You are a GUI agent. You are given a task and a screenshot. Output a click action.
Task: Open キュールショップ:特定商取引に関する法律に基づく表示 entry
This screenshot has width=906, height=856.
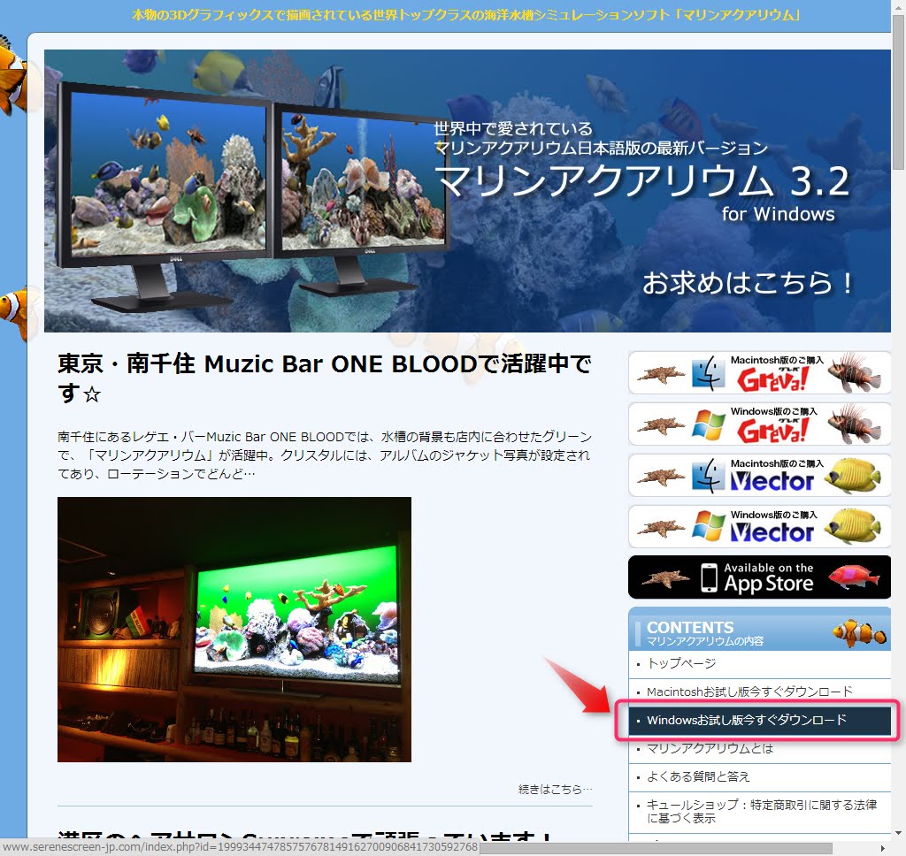coord(759,812)
